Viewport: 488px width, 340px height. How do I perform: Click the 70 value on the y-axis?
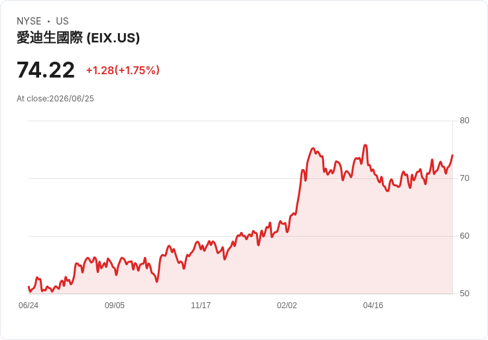point(464,178)
